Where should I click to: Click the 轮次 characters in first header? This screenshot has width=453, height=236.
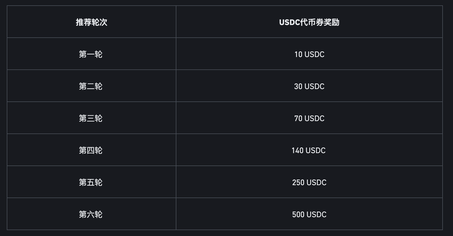(99, 22)
